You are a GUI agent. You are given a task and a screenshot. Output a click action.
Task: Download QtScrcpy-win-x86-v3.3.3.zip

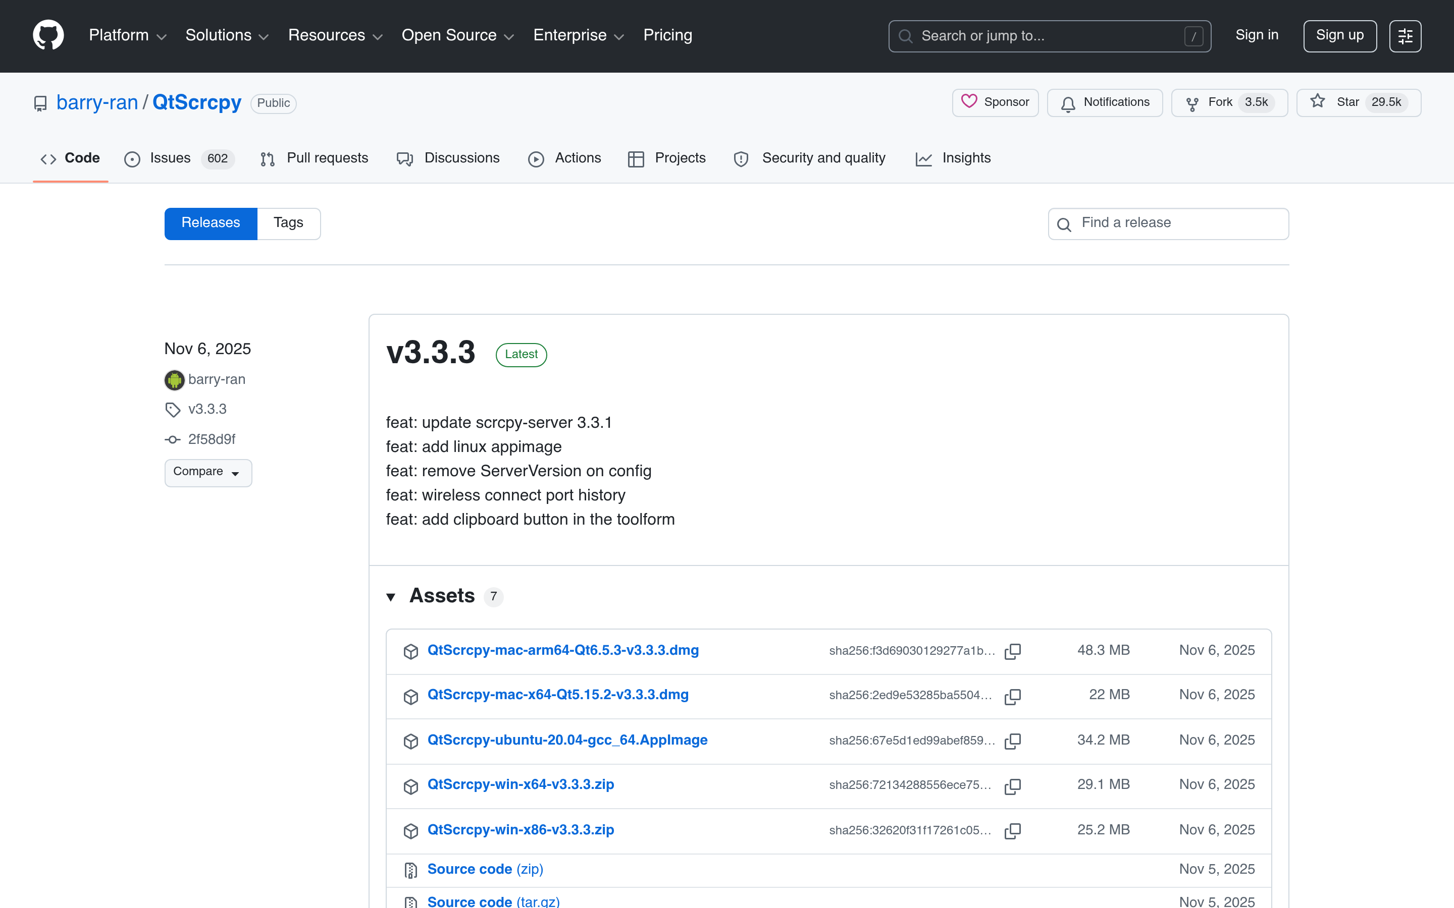[521, 830]
